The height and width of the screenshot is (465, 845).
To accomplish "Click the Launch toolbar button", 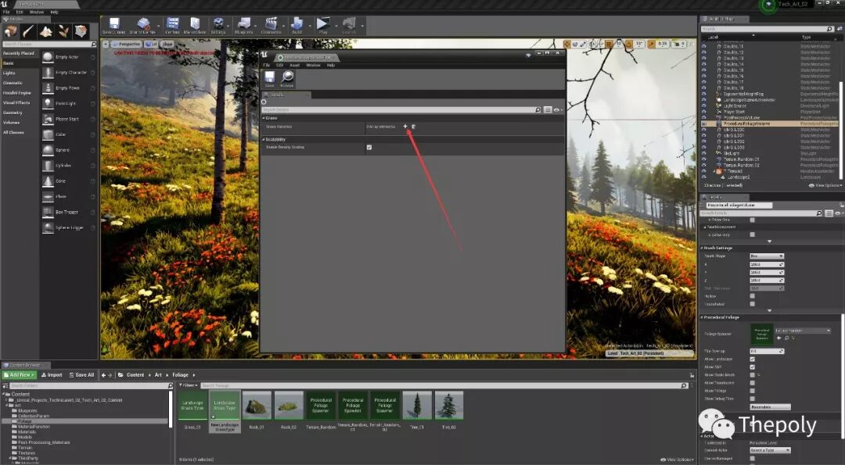I will coord(349,25).
